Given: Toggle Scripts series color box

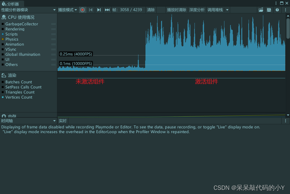Looking at the screenshot, I should [x=3, y=34].
